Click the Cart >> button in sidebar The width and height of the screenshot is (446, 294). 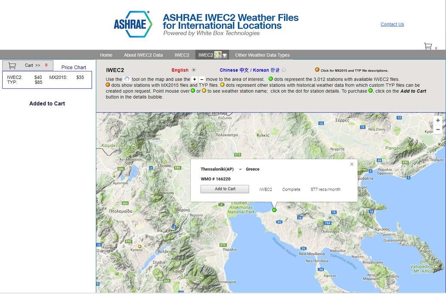pos(28,65)
